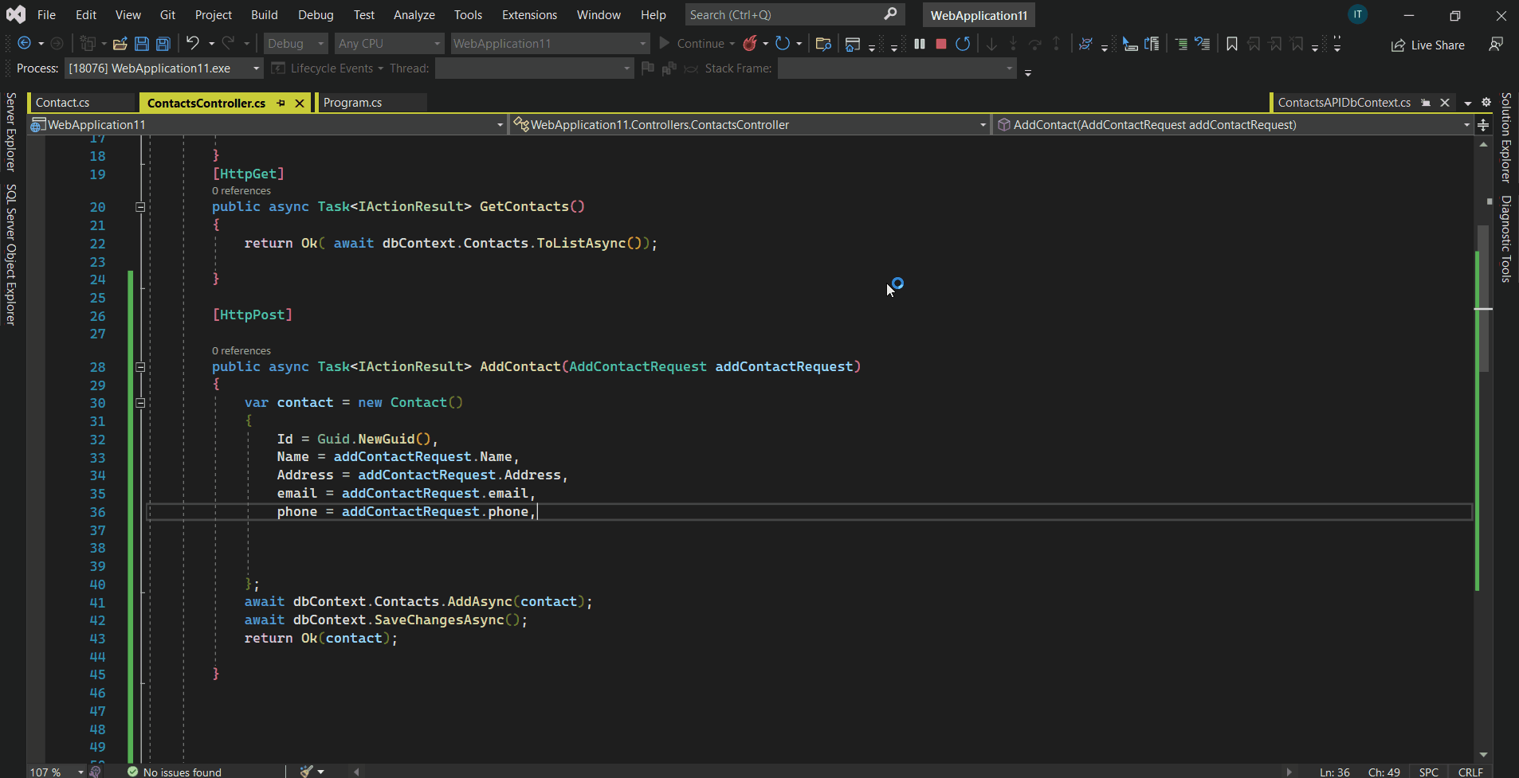The width and height of the screenshot is (1519, 778).
Task: Collapse the AddContact method outline box
Action: click(140, 367)
